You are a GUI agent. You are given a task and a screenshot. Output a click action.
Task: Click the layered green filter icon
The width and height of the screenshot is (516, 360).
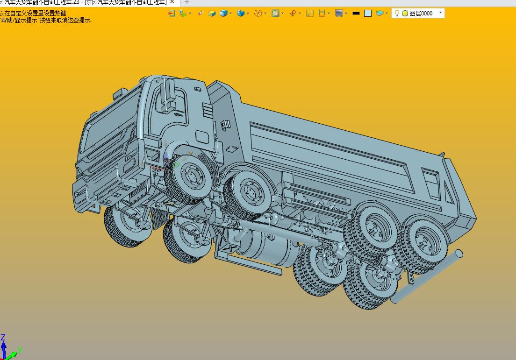point(182,14)
